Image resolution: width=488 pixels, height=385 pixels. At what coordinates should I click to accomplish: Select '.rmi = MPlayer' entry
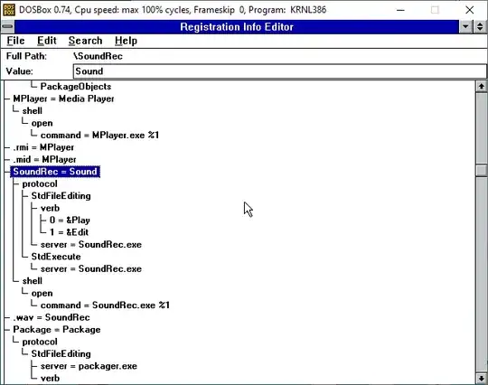coord(43,147)
